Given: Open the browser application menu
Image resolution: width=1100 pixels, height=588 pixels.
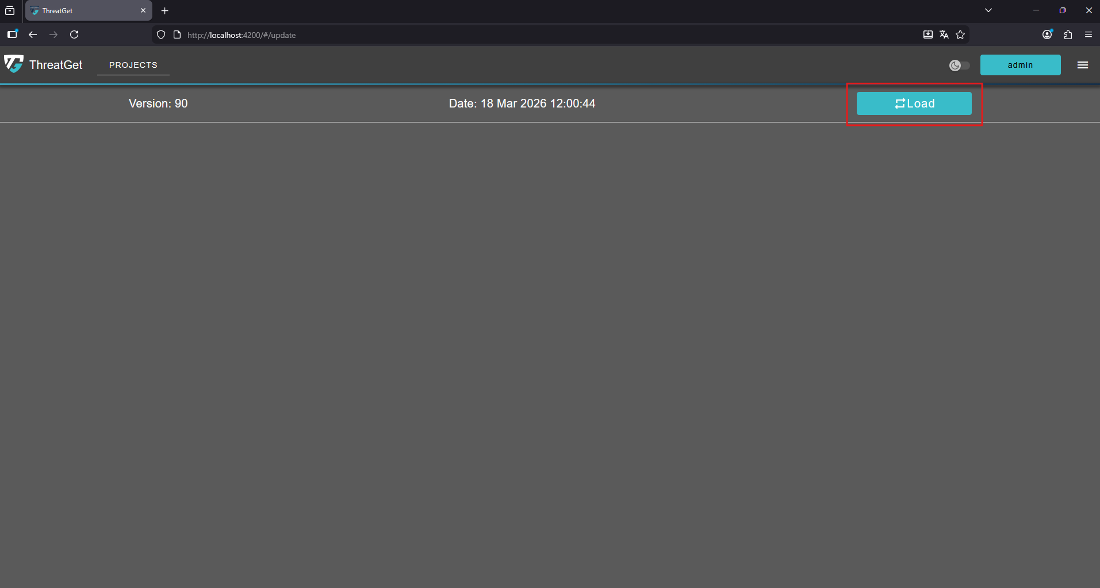Looking at the screenshot, I should pos(1088,34).
